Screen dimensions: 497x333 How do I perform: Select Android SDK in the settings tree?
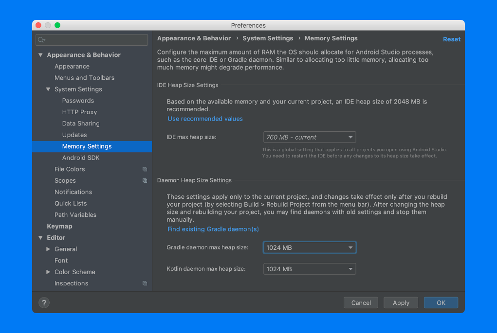[x=81, y=158]
